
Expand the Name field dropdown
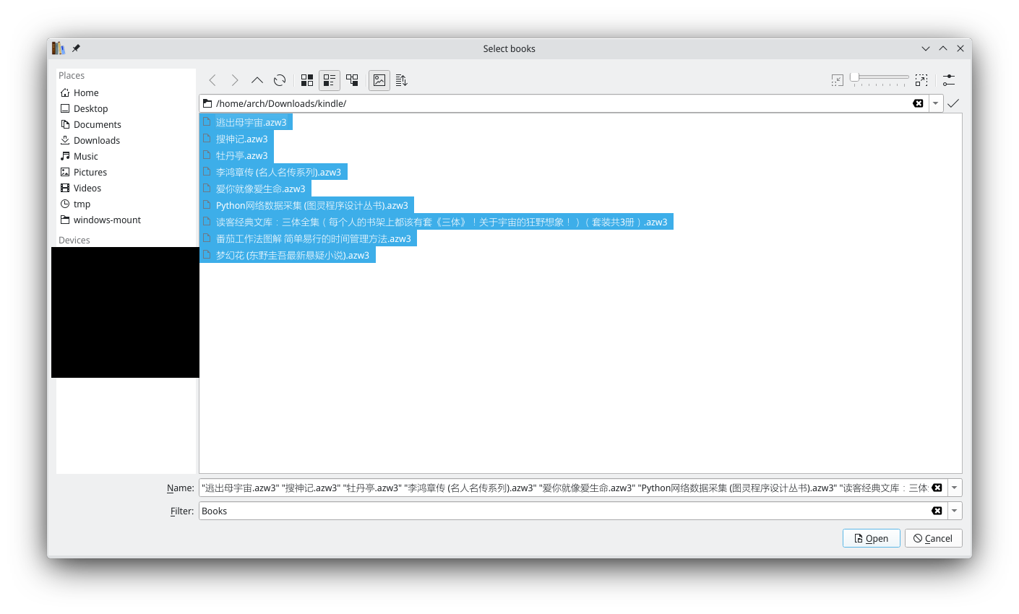pyautogui.click(x=955, y=488)
